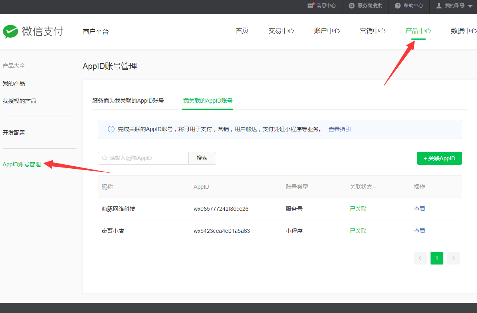Image resolution: width=477 pixels, height=313 pixels.
Task: Click the AppID column header
Action: point(201,187)
